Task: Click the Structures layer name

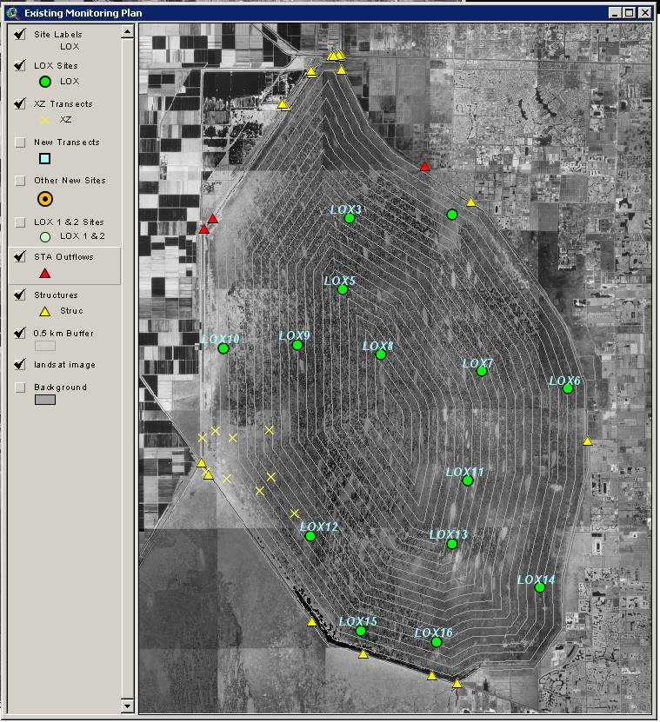Action: click(56, 295)
